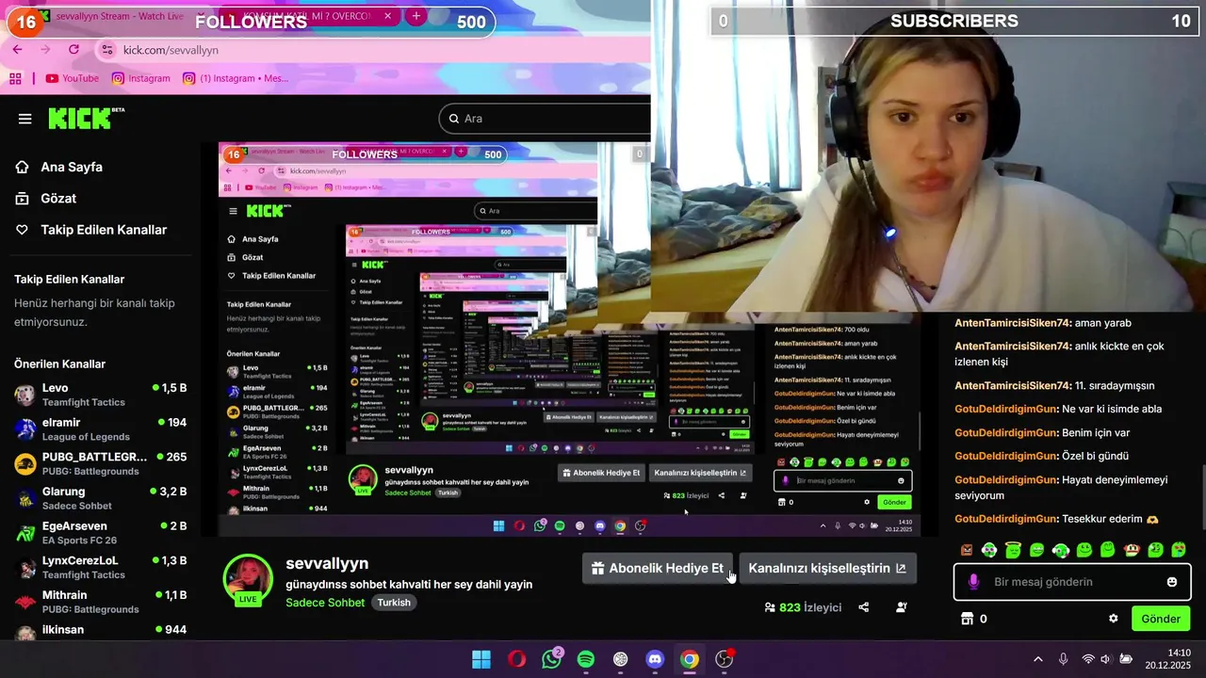Open Wi-Fi settings in the system tray
Screen dimensions: 1206x678
tap(1088, 659)
